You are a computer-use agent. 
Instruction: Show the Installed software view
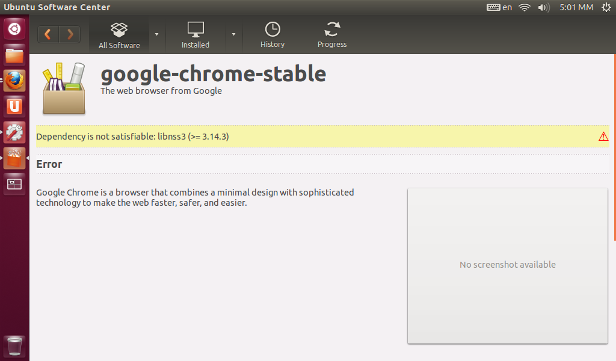[x=196, y=35]
